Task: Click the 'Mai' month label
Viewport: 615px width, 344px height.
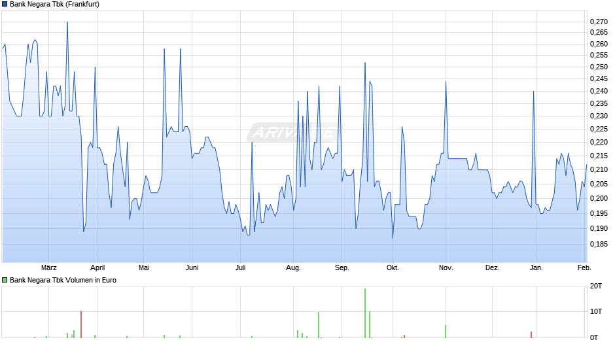Action: click(144, 268)
